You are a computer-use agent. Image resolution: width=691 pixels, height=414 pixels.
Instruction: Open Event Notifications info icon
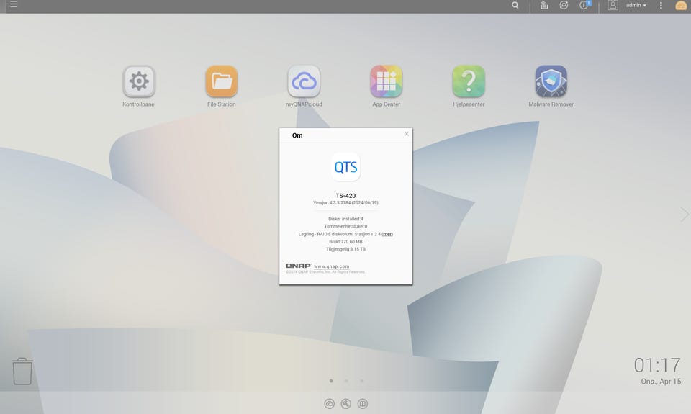pos(584,5)
